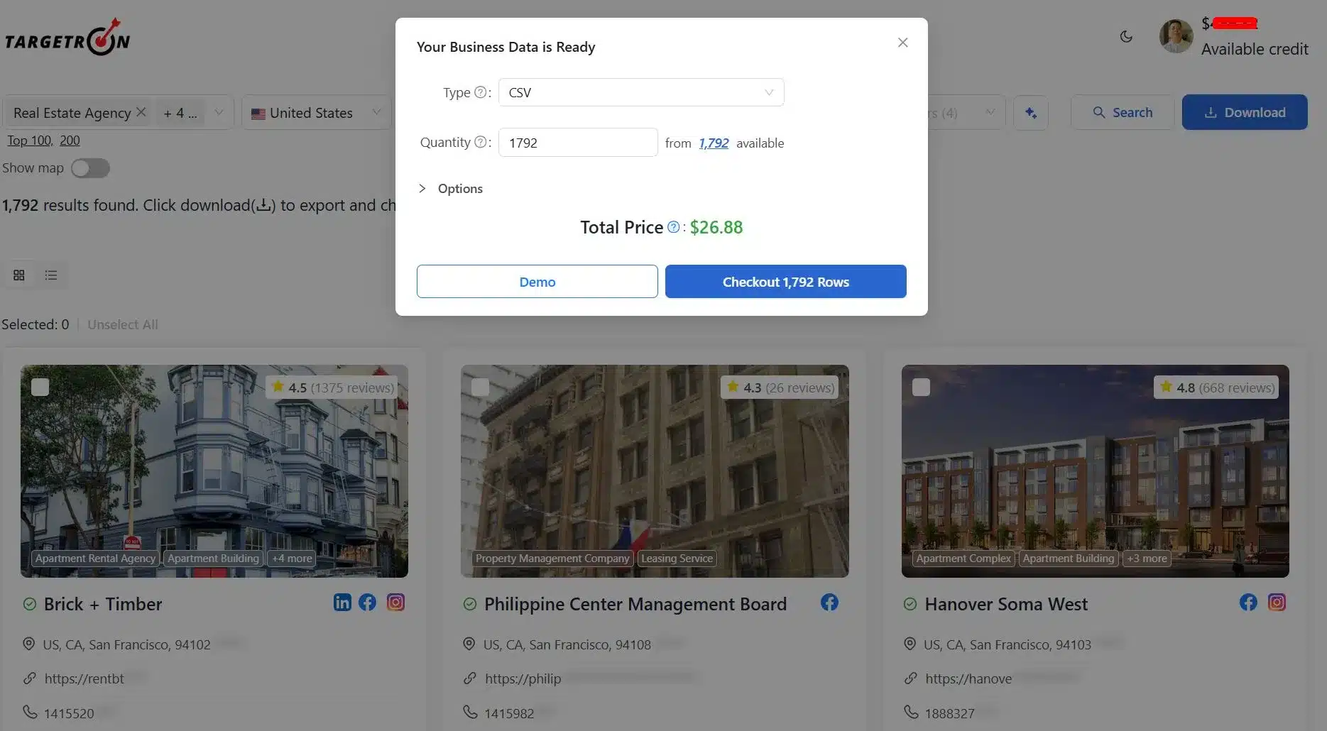1327x731 pixels.
Task: Open Hanover Soma West Facebook icon
Action: 1248,603
